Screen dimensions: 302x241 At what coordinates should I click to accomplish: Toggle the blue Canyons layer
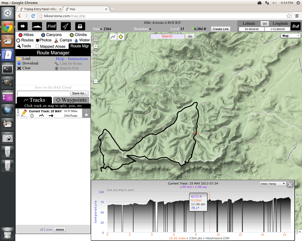tap(52, 35)
